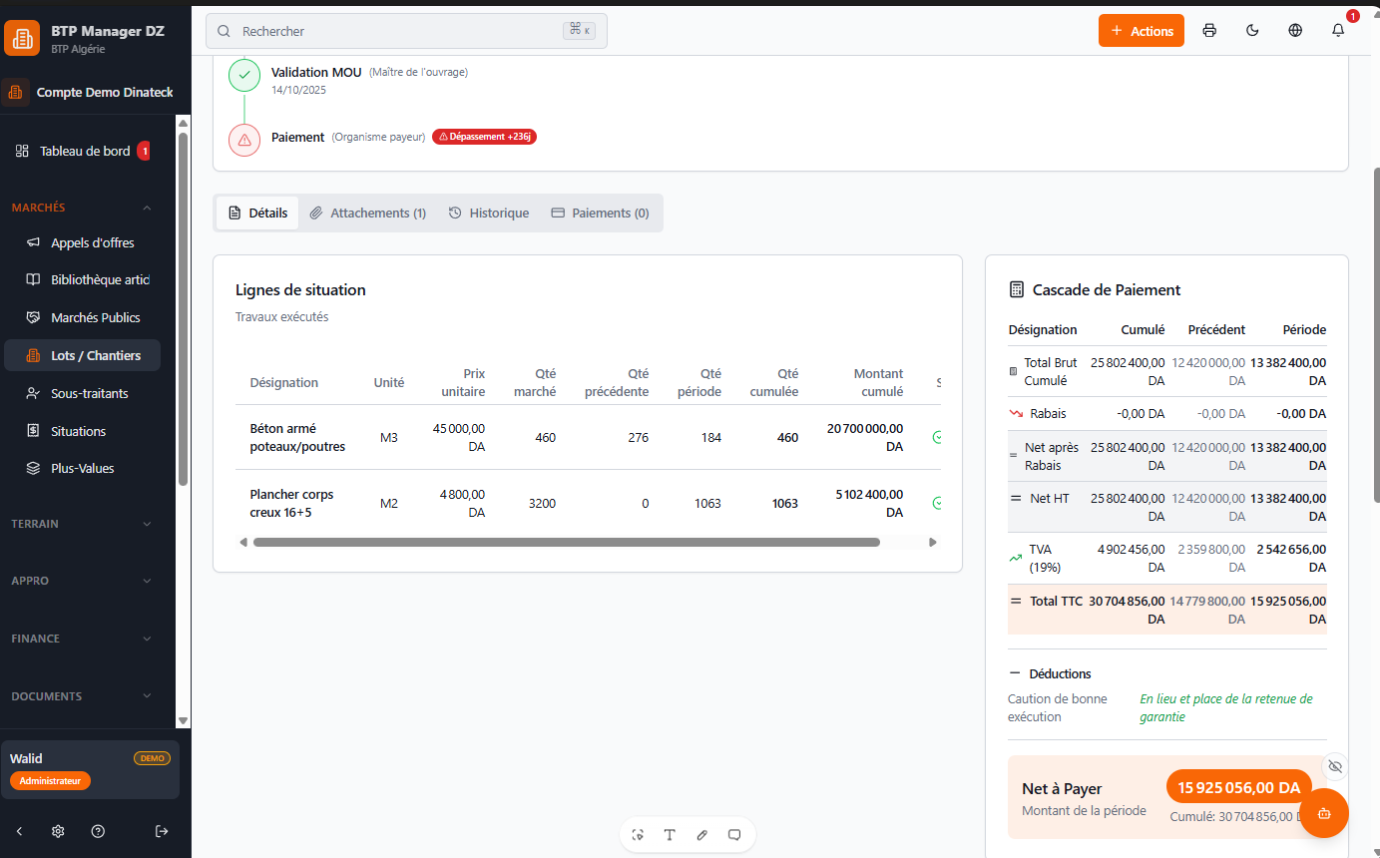Screen dimensions: 1380x858
Task: Toggle dark mode moon icon
Action: [x=1252, y=30]
